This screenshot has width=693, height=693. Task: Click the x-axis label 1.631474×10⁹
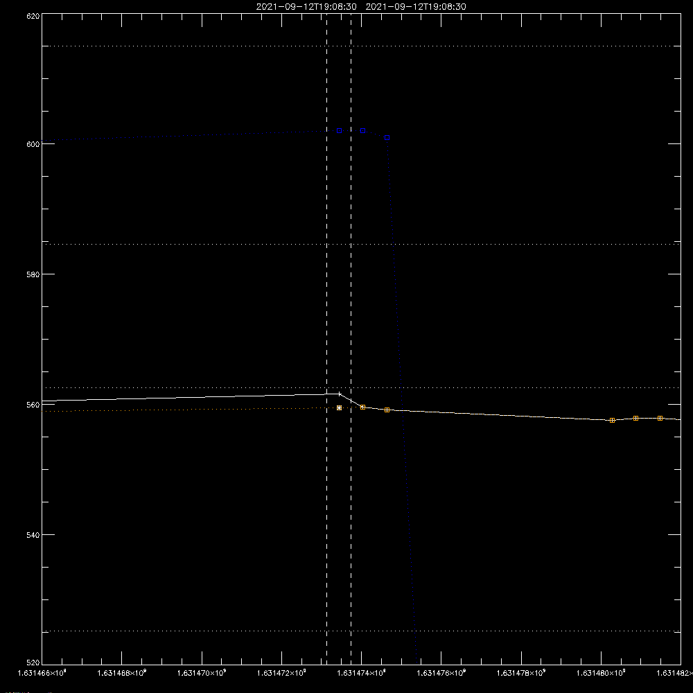click(361, 673)
